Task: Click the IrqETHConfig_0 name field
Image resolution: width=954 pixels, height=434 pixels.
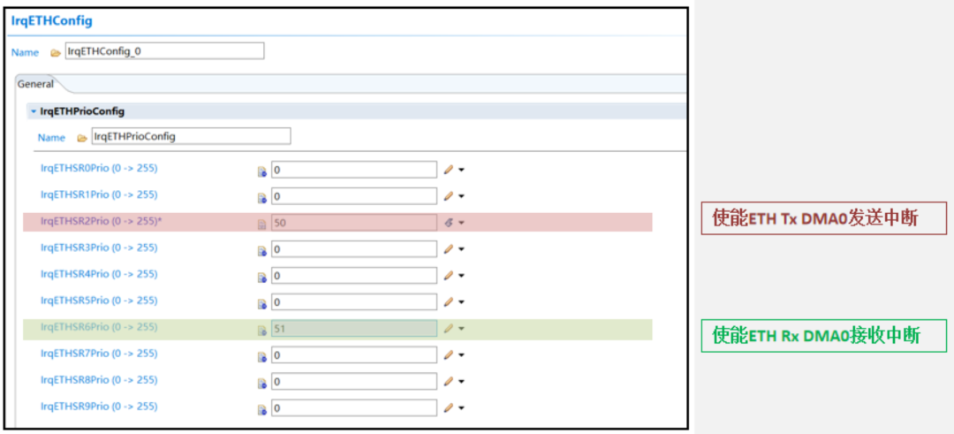Action: click(164, 51)
